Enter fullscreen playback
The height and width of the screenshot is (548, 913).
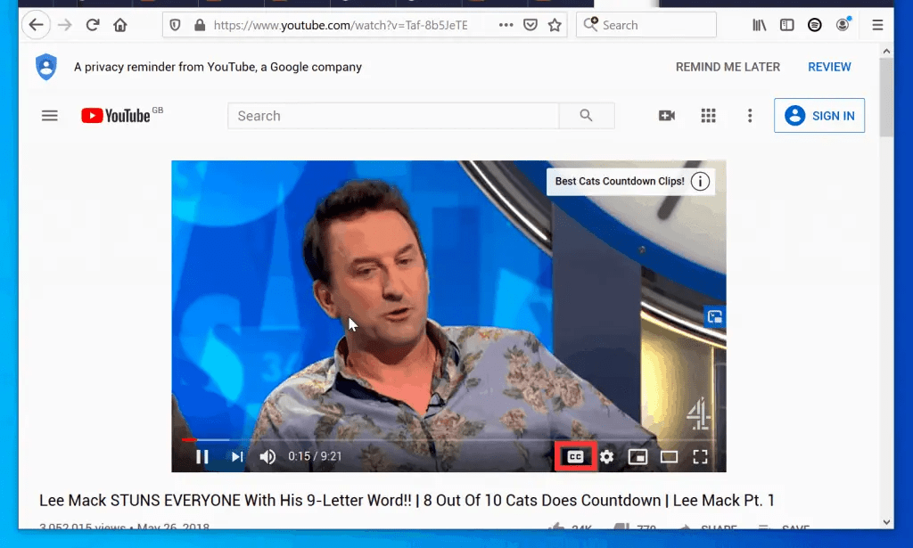pos(700,455)
